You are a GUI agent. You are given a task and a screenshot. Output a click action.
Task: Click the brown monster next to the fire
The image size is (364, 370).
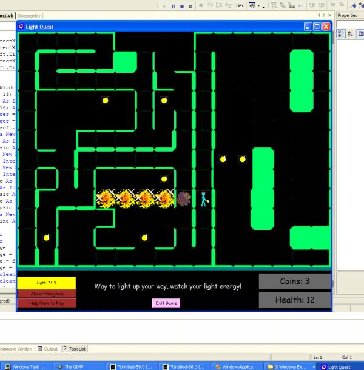(x=184, y=199)
